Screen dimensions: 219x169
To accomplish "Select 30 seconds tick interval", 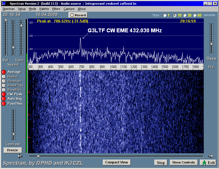I will coord(185,15).
